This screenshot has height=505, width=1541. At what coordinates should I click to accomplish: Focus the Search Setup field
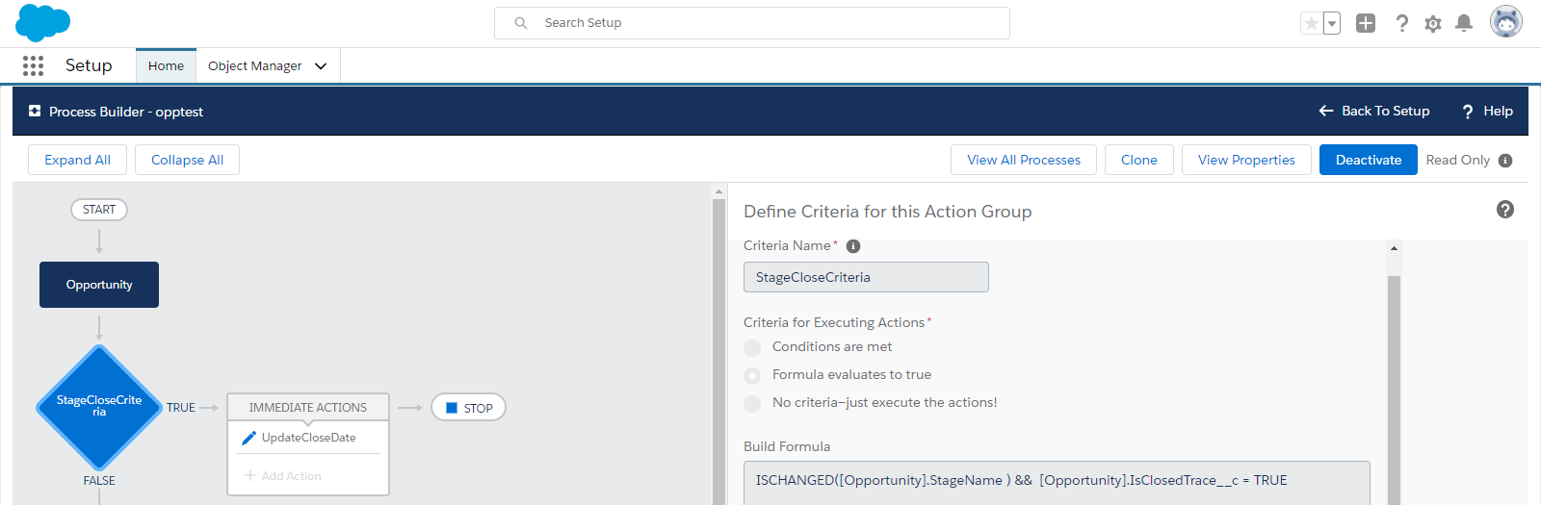pos(752,23)
